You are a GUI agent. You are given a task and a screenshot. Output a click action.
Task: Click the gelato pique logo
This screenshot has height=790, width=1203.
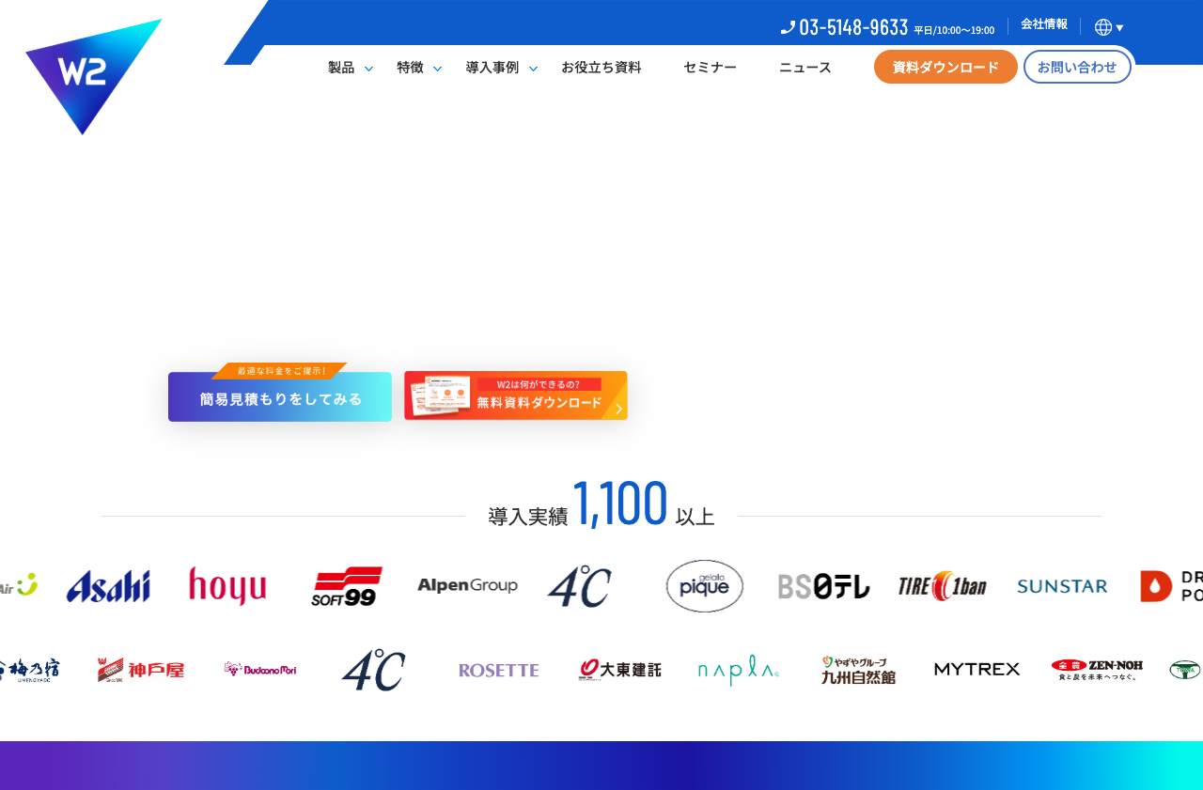tap(704, 585)
